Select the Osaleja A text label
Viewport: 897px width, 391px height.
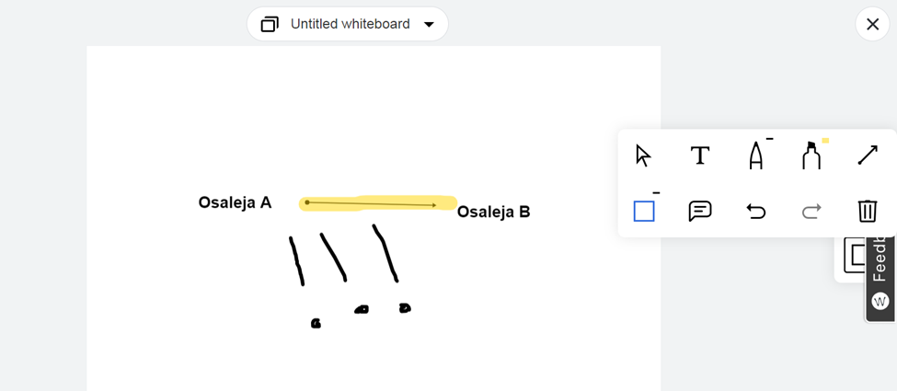click(x=235, y=202)
